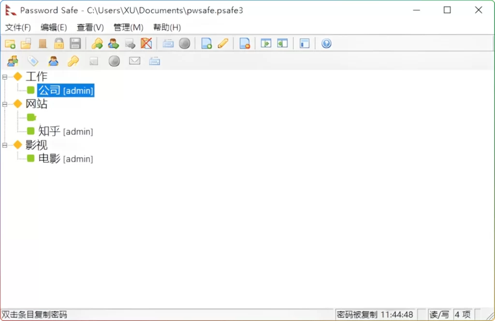495x321 pixels.
Task: Collapse the 工作 group
Action: pos(4,76)
